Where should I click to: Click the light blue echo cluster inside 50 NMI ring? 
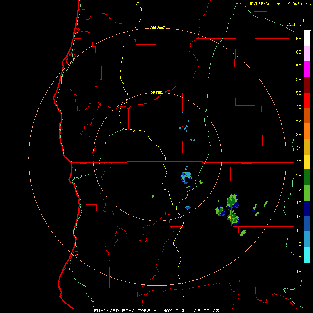pos(186,177)
